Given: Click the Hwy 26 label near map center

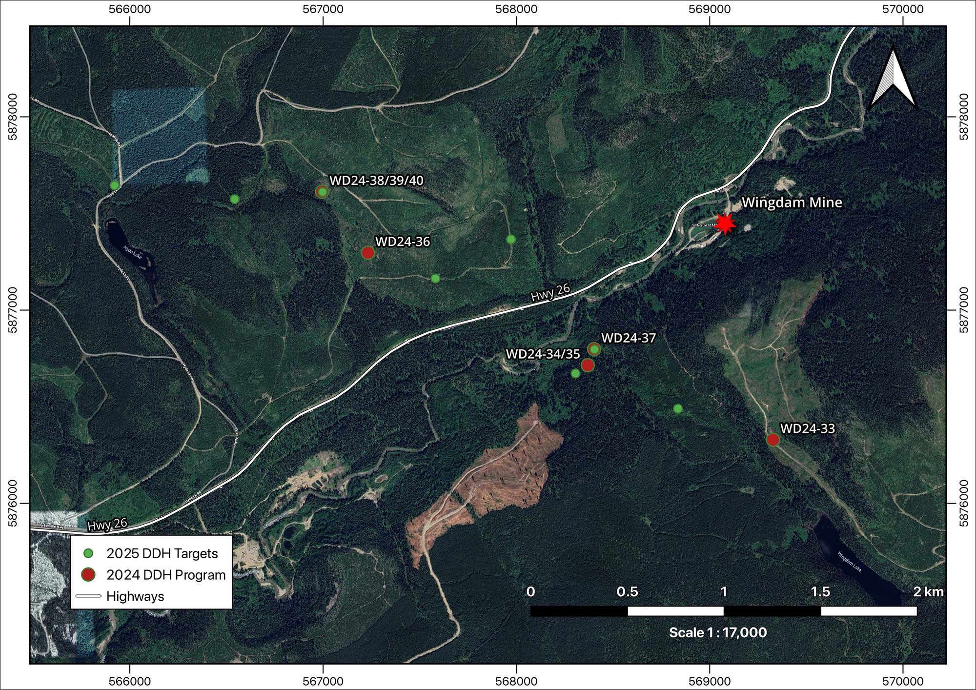Looking at the screenshot, I should pos(550,292).
